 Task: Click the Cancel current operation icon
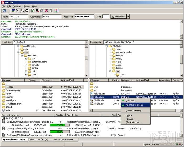click(x=42, y=11)
